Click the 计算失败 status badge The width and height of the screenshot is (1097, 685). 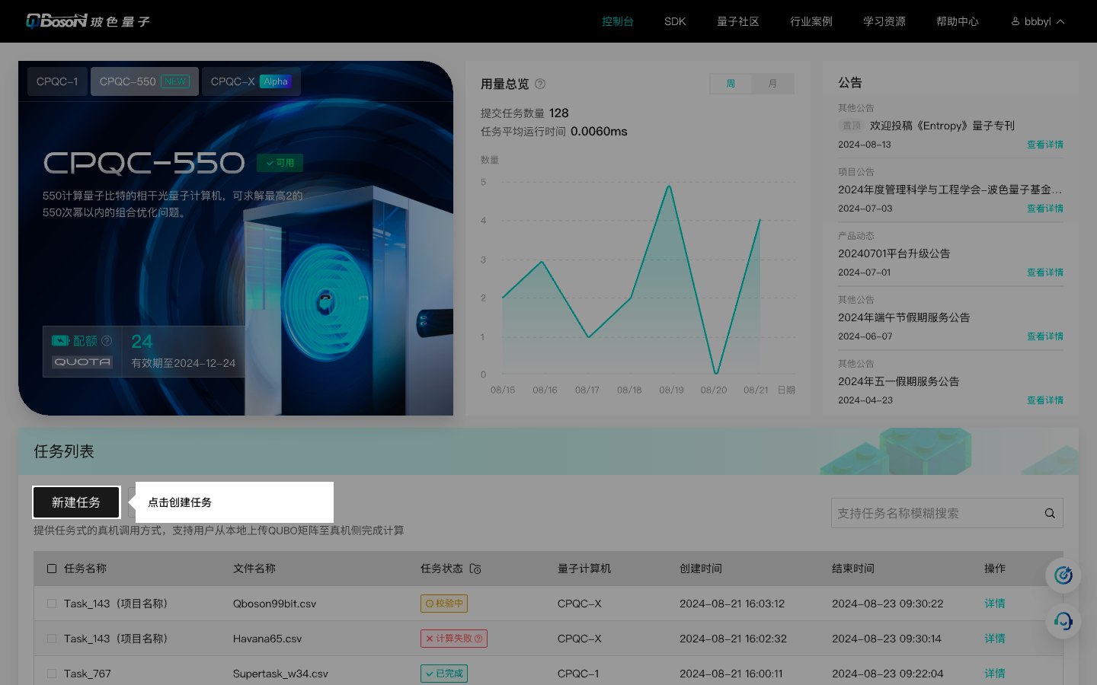(x=454, y=639)
